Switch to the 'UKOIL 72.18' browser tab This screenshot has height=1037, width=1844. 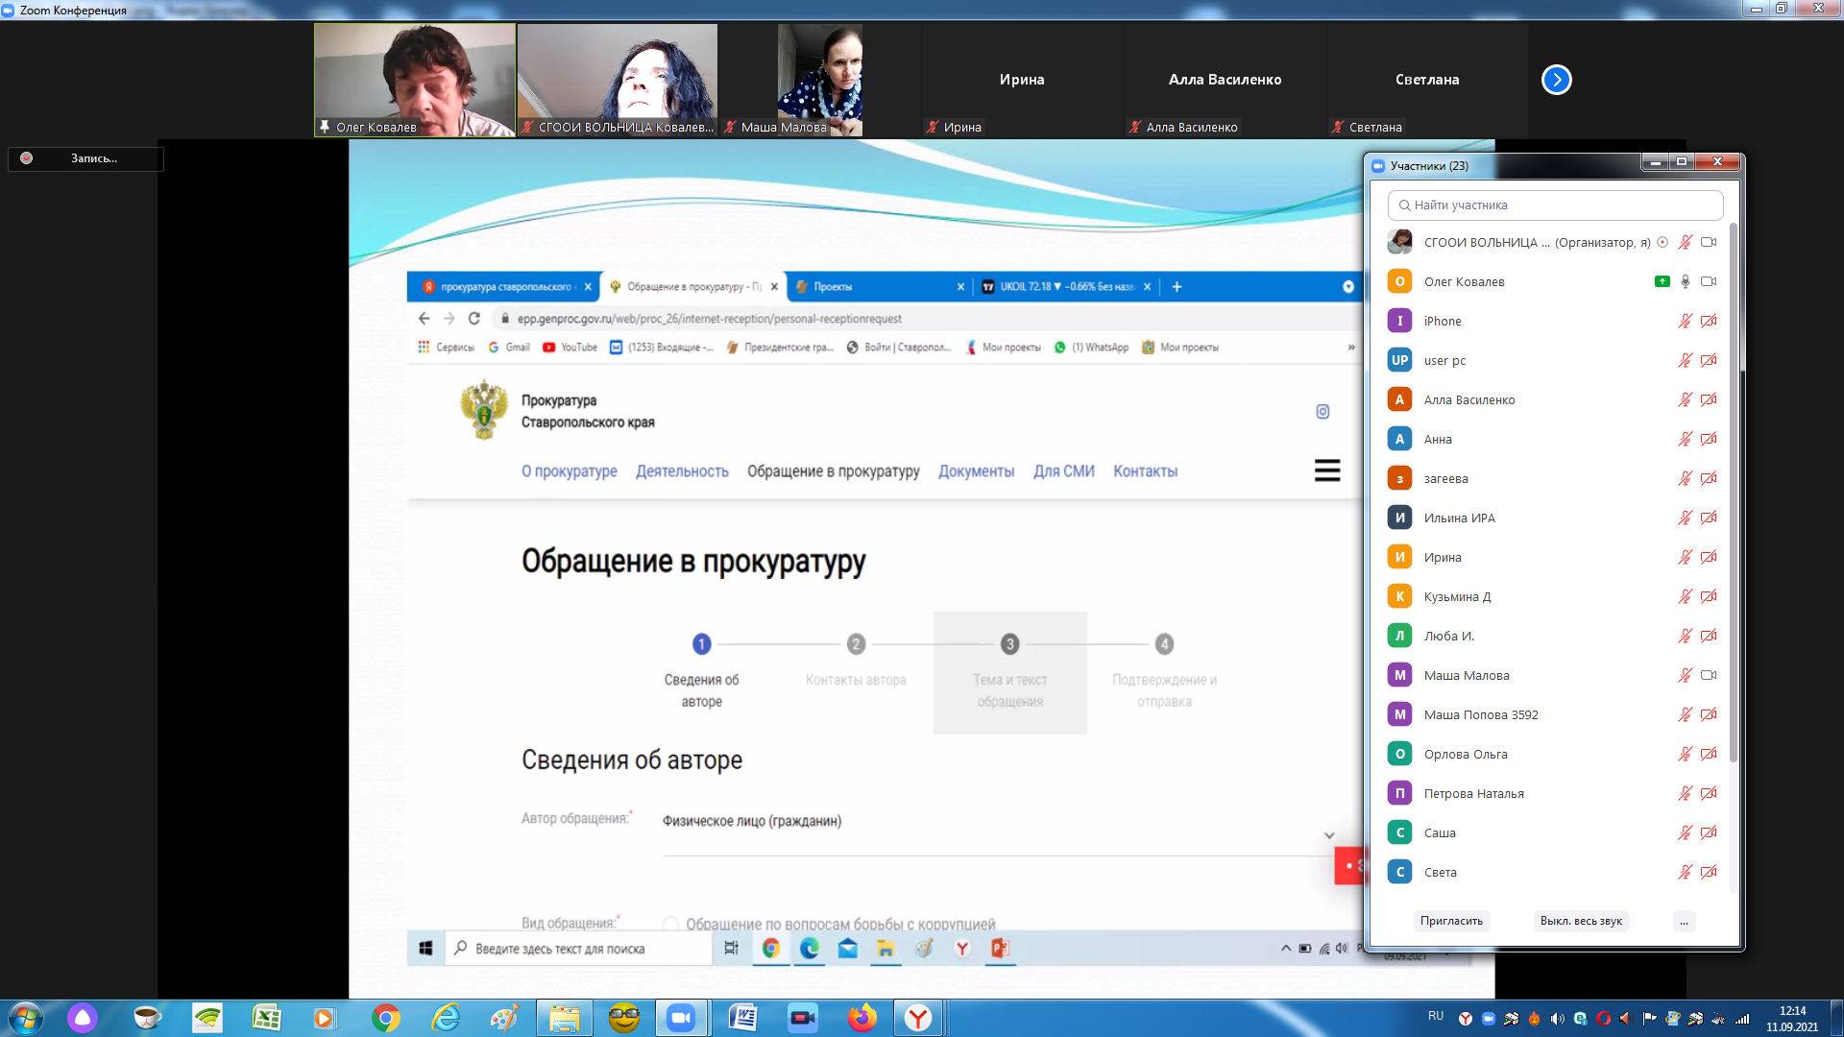[x=1065, y=286]
